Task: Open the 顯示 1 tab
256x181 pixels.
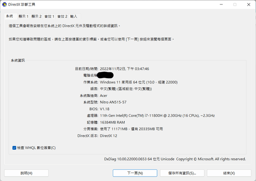Action: [24, 16]
